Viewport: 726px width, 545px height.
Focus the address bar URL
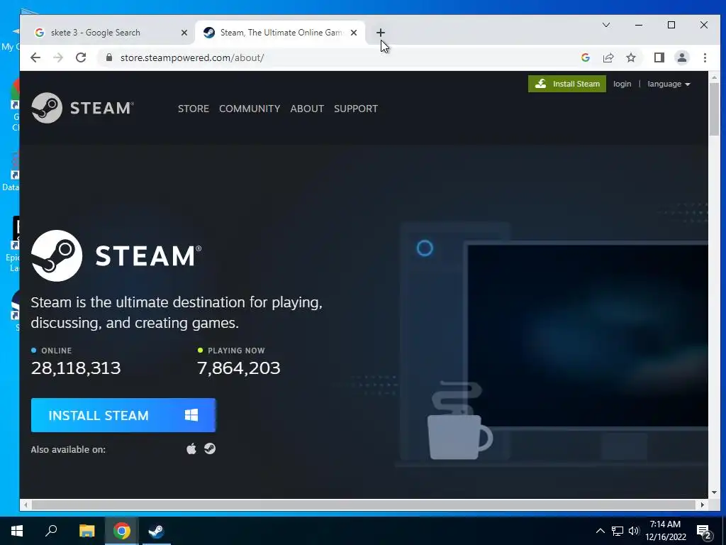[191, 57]
